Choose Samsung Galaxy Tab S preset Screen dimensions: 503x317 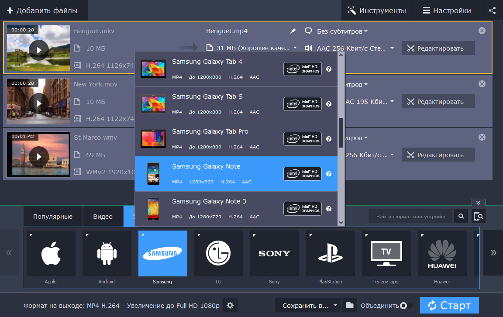tap(236, 104)
